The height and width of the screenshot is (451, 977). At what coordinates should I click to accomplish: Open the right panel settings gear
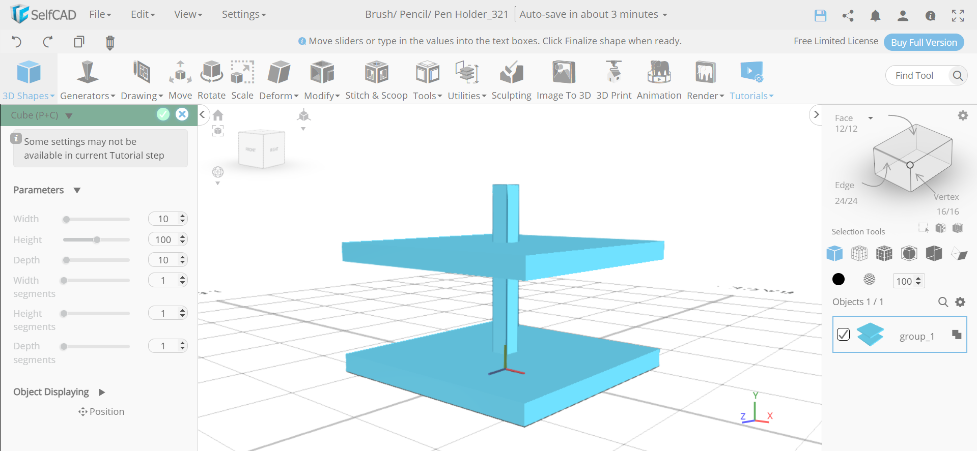963,116
